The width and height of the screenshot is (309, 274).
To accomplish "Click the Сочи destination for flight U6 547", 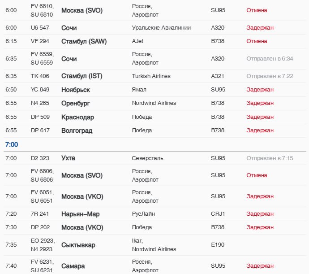I will [x=69, y=28].
